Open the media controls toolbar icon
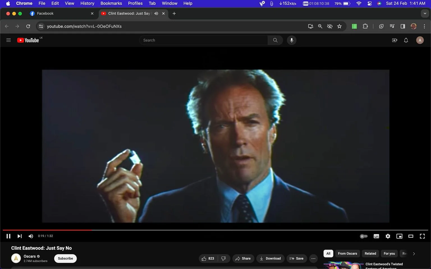Viewport: 431px width, 269px height. (x=392, y=26)
